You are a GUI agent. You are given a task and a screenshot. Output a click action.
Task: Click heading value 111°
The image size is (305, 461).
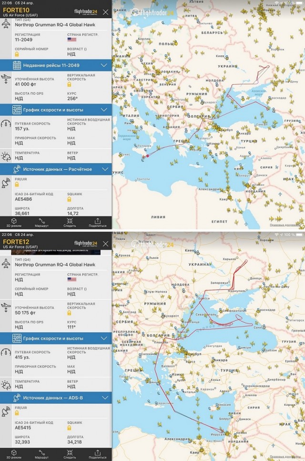71,327
